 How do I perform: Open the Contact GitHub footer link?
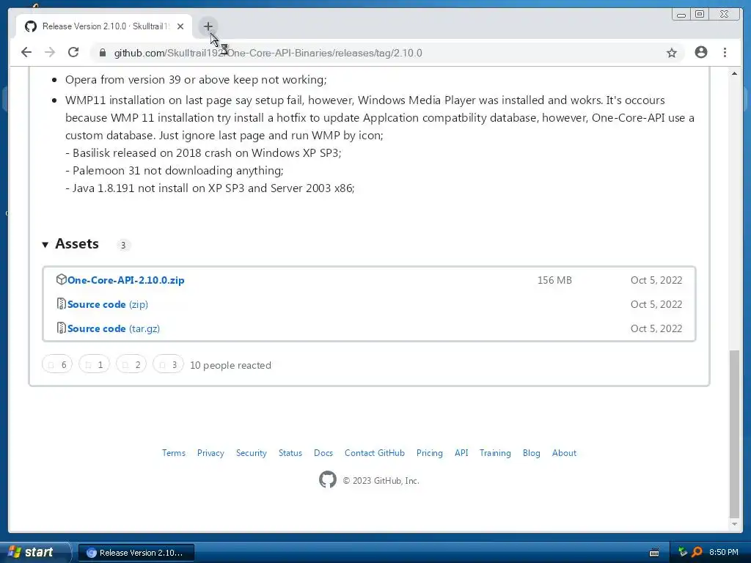[375, 453]
